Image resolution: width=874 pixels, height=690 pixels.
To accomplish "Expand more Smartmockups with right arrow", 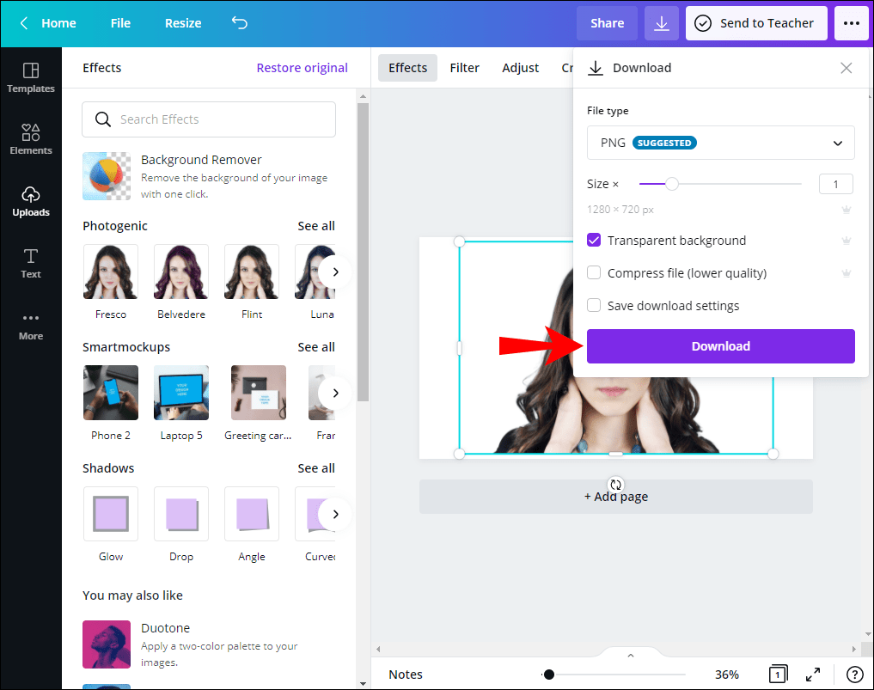I will pyautogui.click(x=335, y=392).
